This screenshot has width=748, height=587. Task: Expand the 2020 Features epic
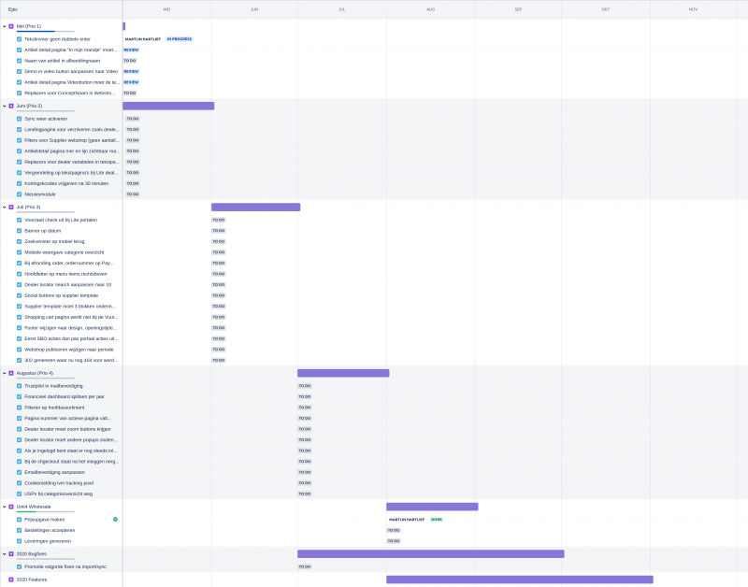coord(4,580)
